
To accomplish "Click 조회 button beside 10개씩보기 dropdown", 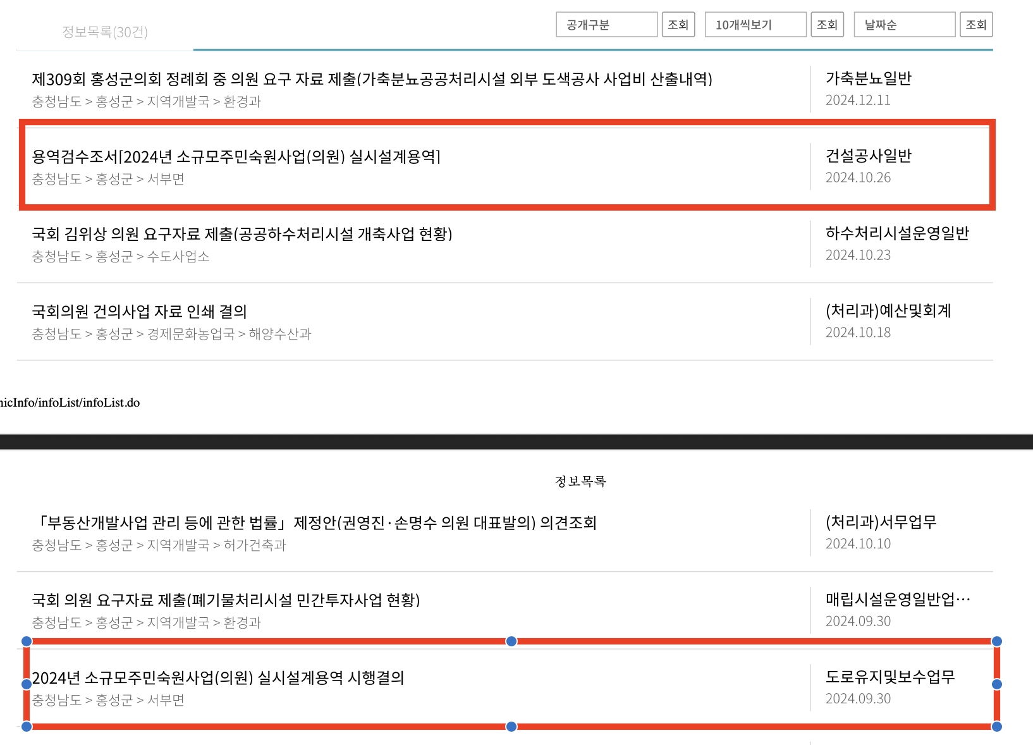I will pyautogui.click(x=827, y=25).
